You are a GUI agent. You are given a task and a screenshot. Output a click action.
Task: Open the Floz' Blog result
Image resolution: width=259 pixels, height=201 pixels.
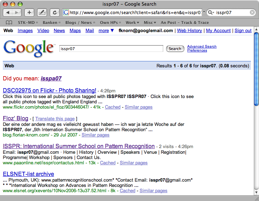pos(16,118)
